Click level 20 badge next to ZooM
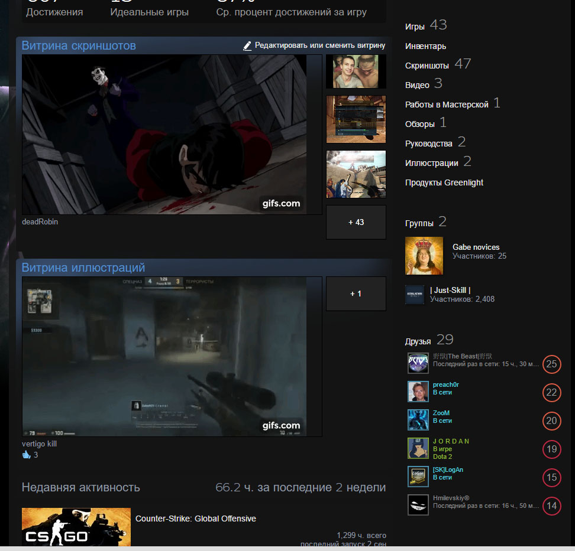 pyautogui.click(x=551, y=420)
